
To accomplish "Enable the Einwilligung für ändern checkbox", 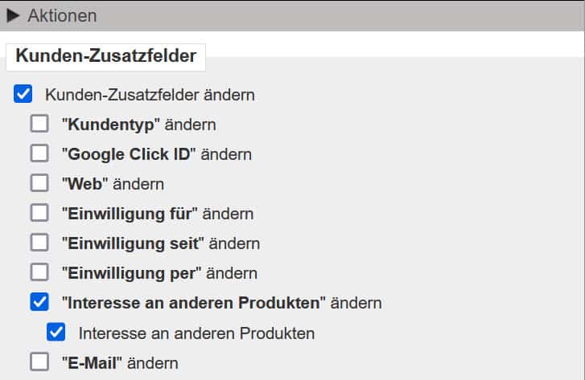I will [x=39, y=214].
